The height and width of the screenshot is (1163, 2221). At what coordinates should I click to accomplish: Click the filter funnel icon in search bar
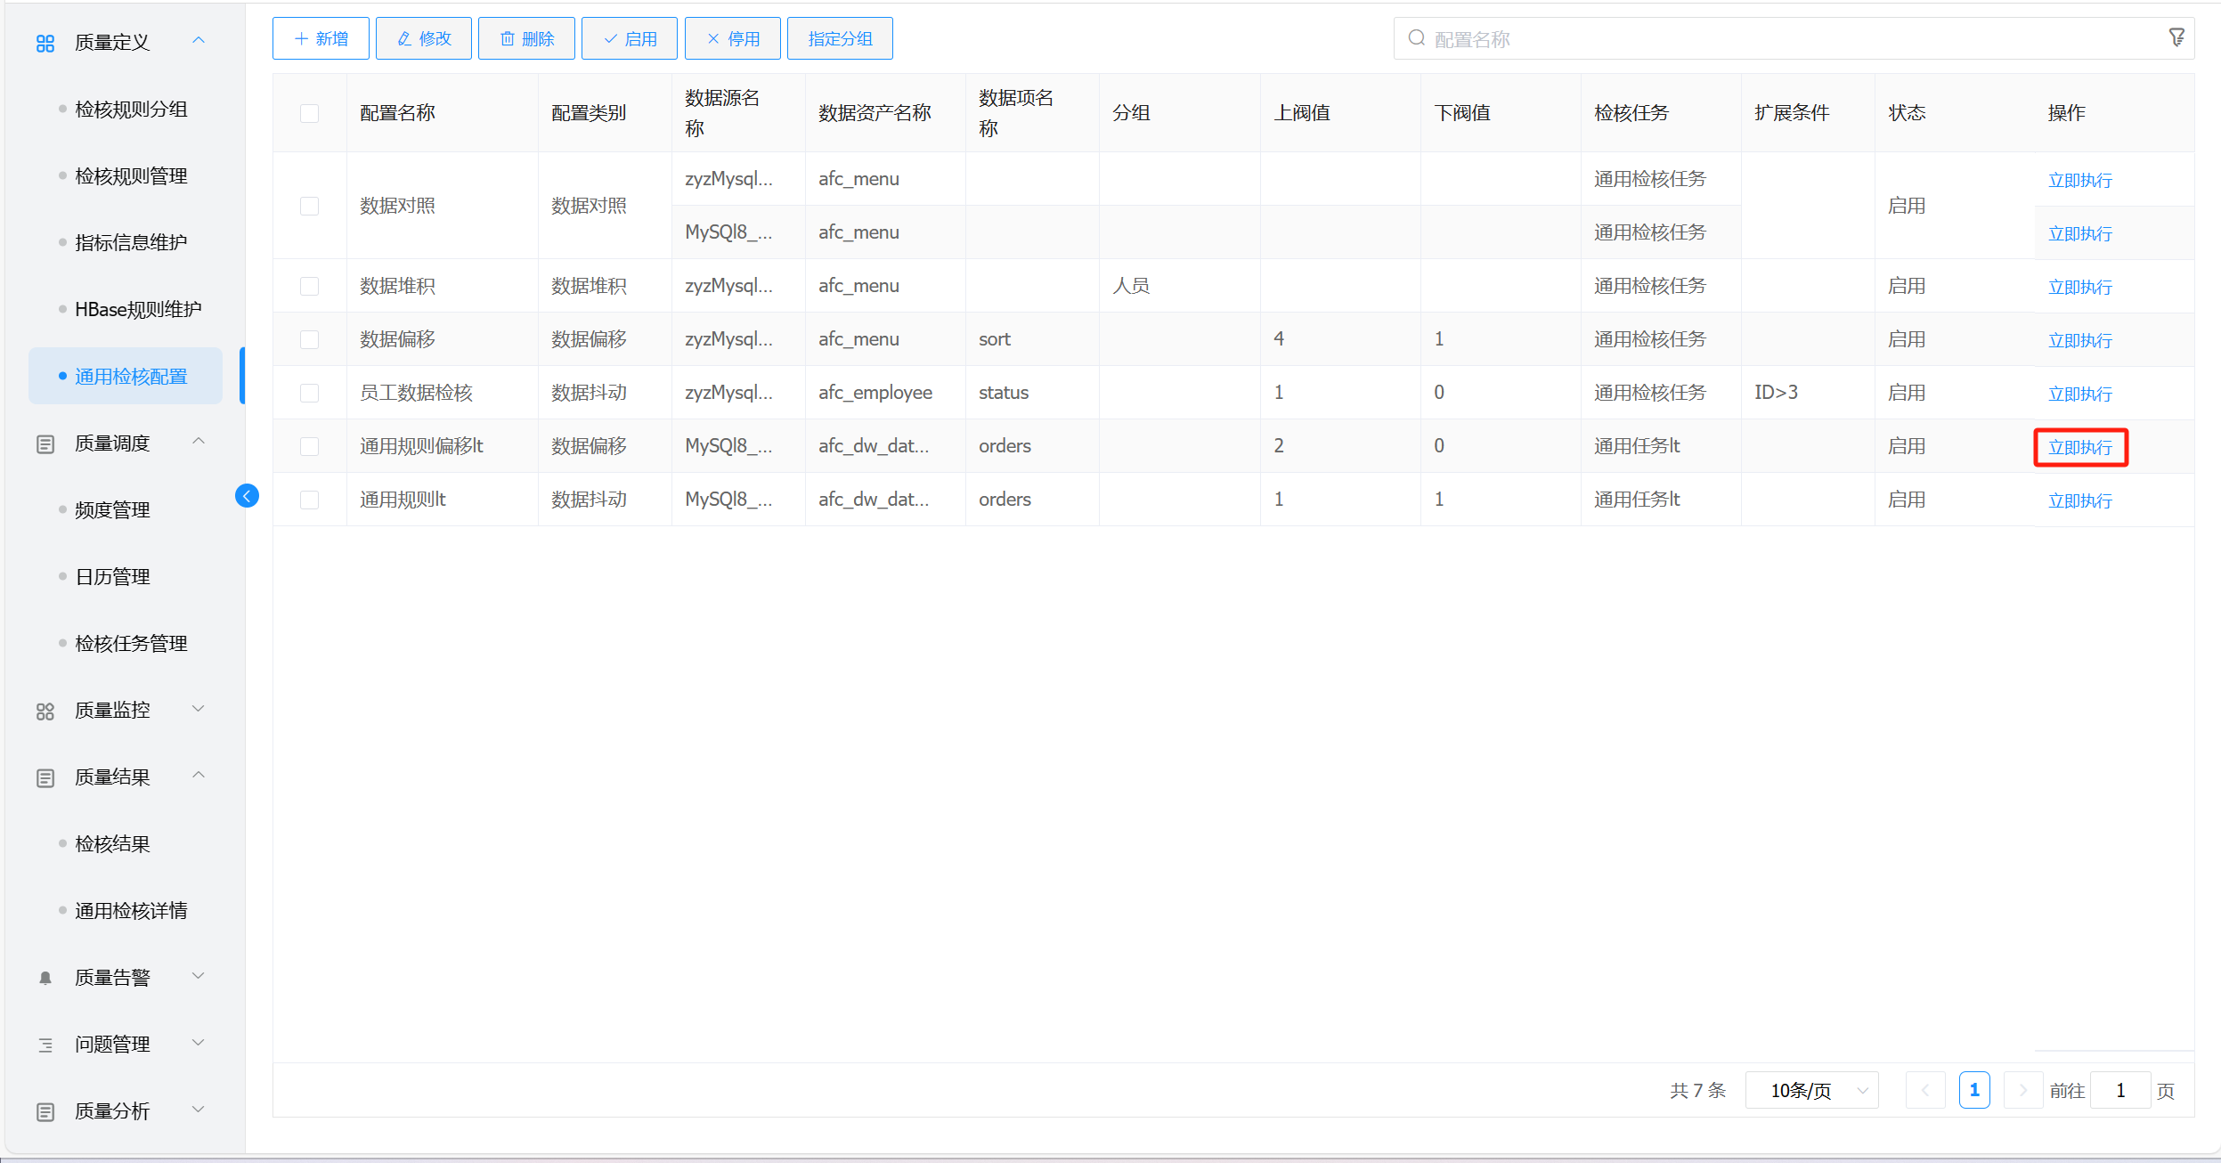tap(2176, 37)
